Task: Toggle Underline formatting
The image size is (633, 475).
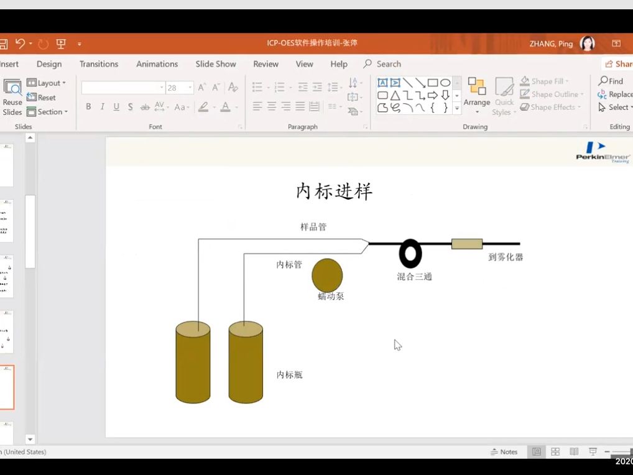Action: pos(116,106)
